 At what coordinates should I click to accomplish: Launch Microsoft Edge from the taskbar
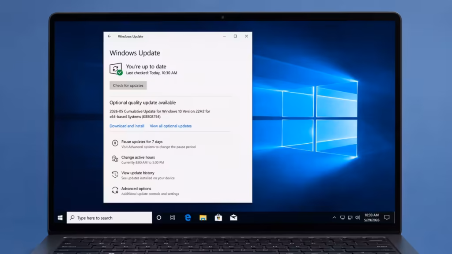(x=188, y=218)
